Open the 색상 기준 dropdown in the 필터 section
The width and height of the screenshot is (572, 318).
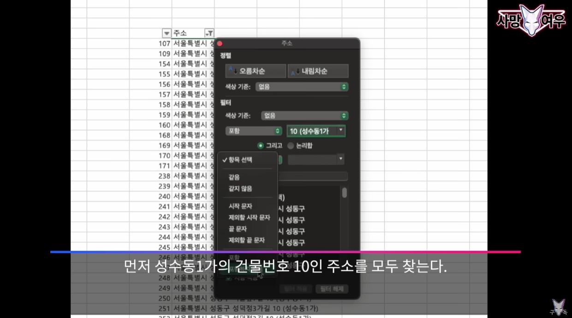pyautogui.click(x=302, y=116)
